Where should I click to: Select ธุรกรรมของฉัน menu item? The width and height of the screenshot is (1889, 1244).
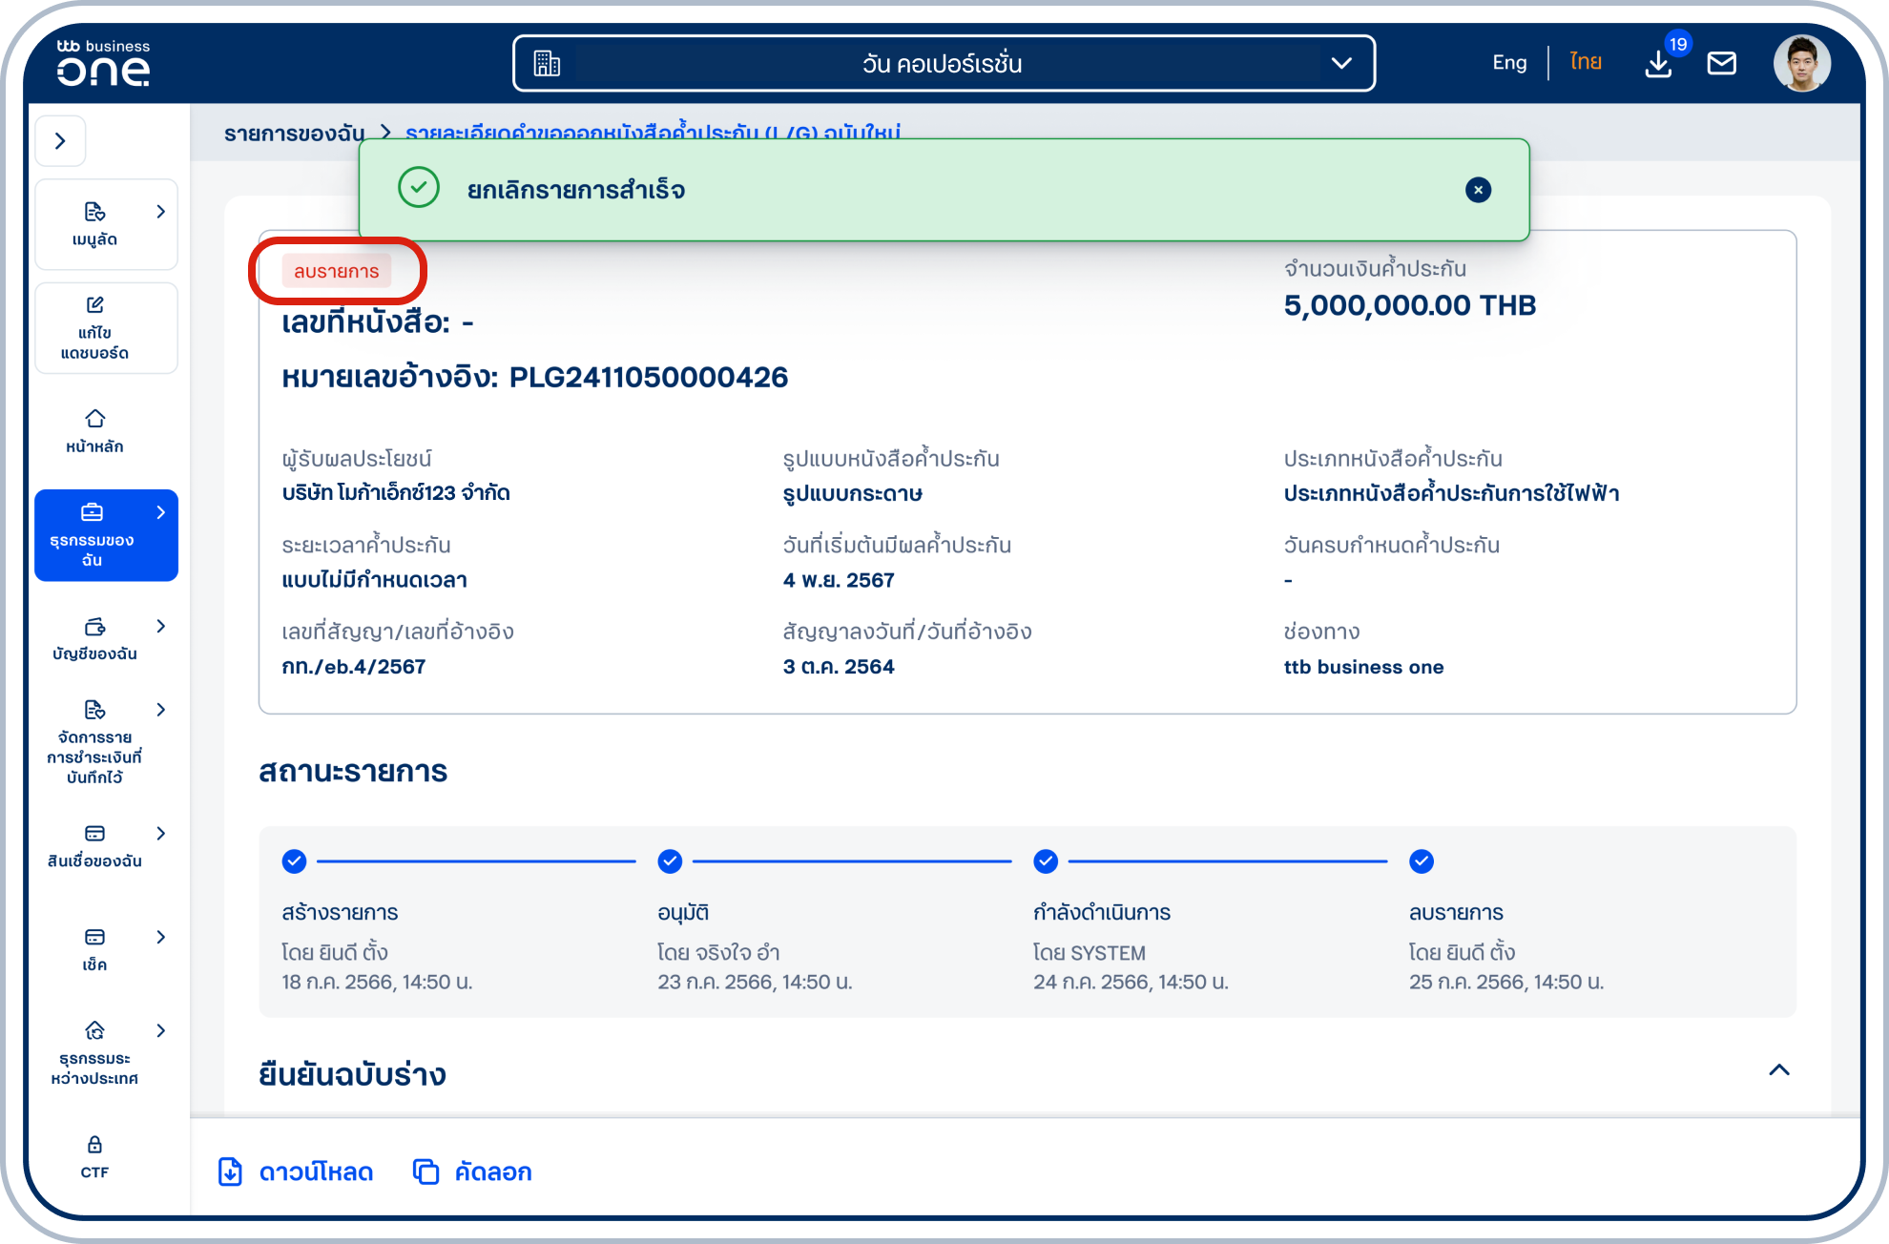click(105, 535)
